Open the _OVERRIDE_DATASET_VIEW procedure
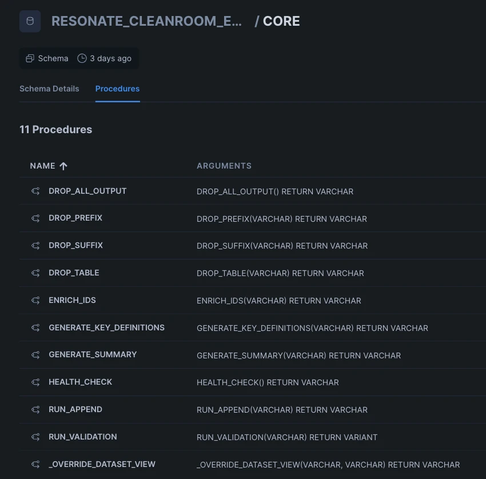Viewport: 486px width, 479px height. 102,464
